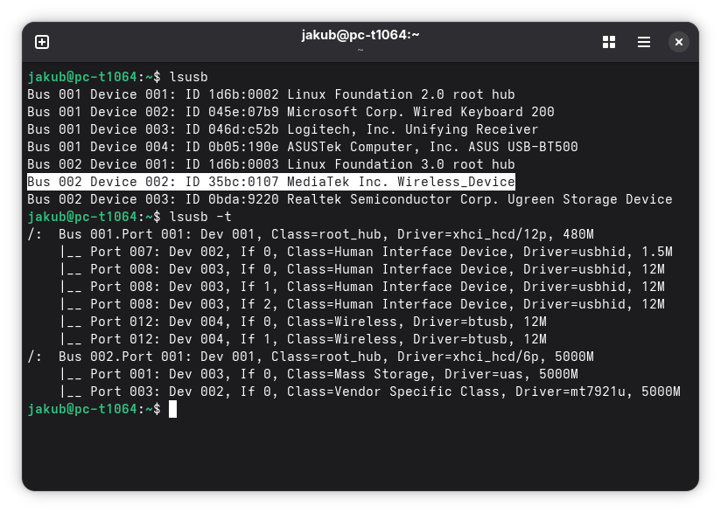The width and height of the screenshot is (721, 513).
Task: Click the terminal cursor at the last prompt
Action: pos(173,409)
